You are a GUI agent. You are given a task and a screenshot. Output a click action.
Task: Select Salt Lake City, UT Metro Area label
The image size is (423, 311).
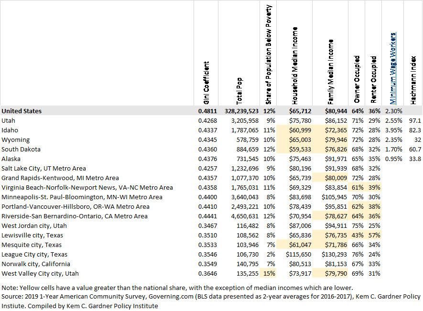click(x=43, y=169)
